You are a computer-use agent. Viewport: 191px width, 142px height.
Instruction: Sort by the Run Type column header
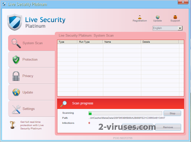[90, 42]
